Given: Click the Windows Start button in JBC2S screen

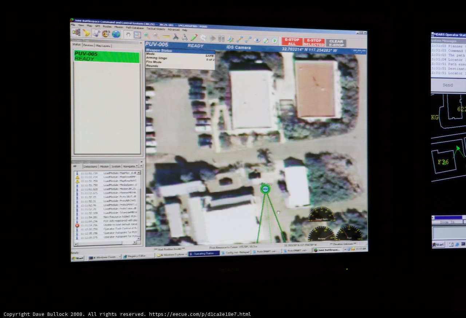Looking at the screenshot, I should (x=77, y=258).
